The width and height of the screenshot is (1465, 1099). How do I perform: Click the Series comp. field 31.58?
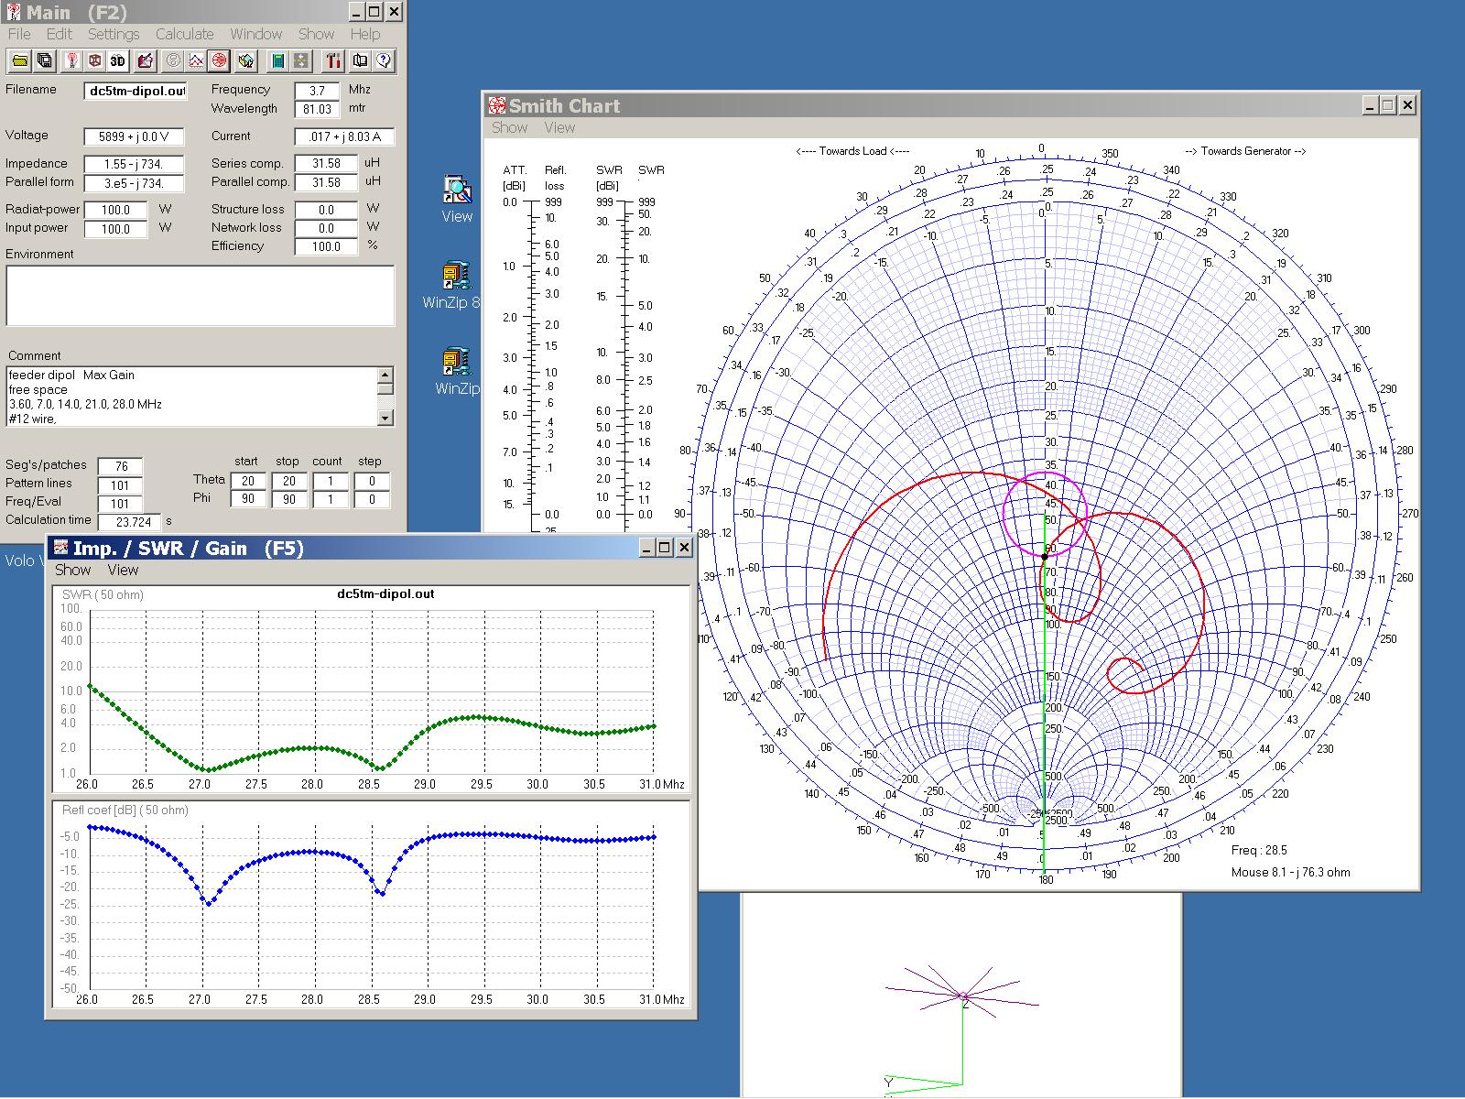(326, 164)
